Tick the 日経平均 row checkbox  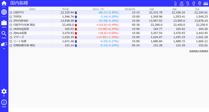(x=11, y=13)
